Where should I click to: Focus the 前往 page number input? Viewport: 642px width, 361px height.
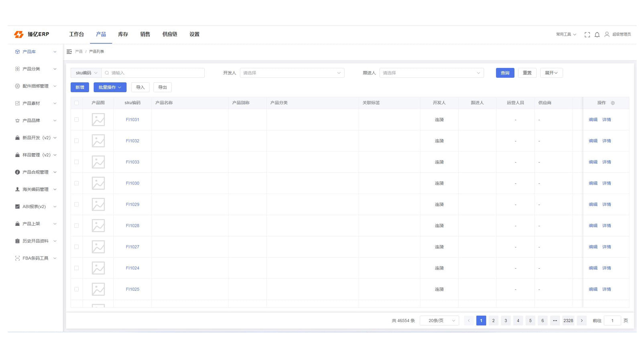612,320
